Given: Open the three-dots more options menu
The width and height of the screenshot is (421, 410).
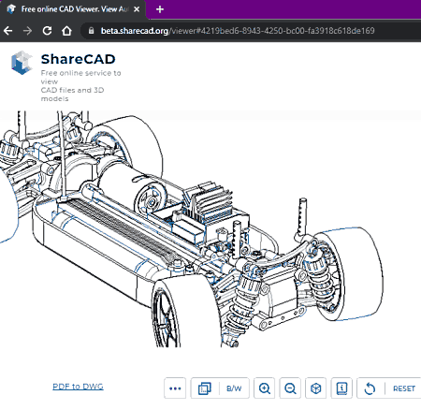Looking at the screenshot, I should tap(175, 388).
